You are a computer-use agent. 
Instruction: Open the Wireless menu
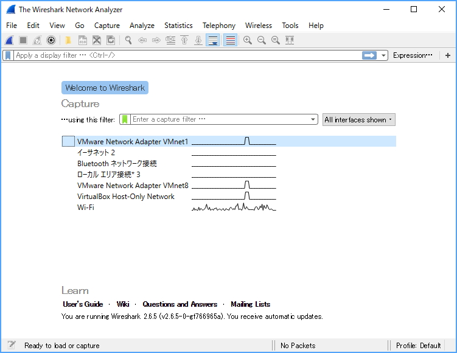pos(259,26)
